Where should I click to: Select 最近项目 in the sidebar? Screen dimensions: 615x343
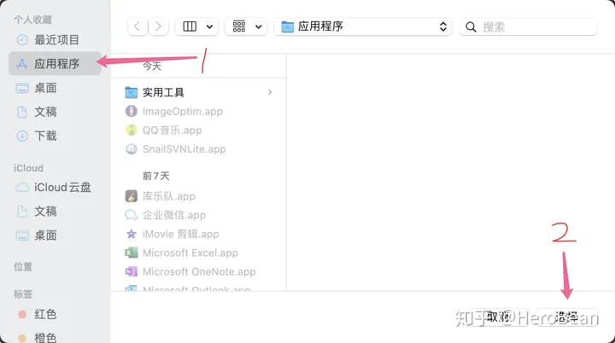pyautogui.click(x=55, y=39)
